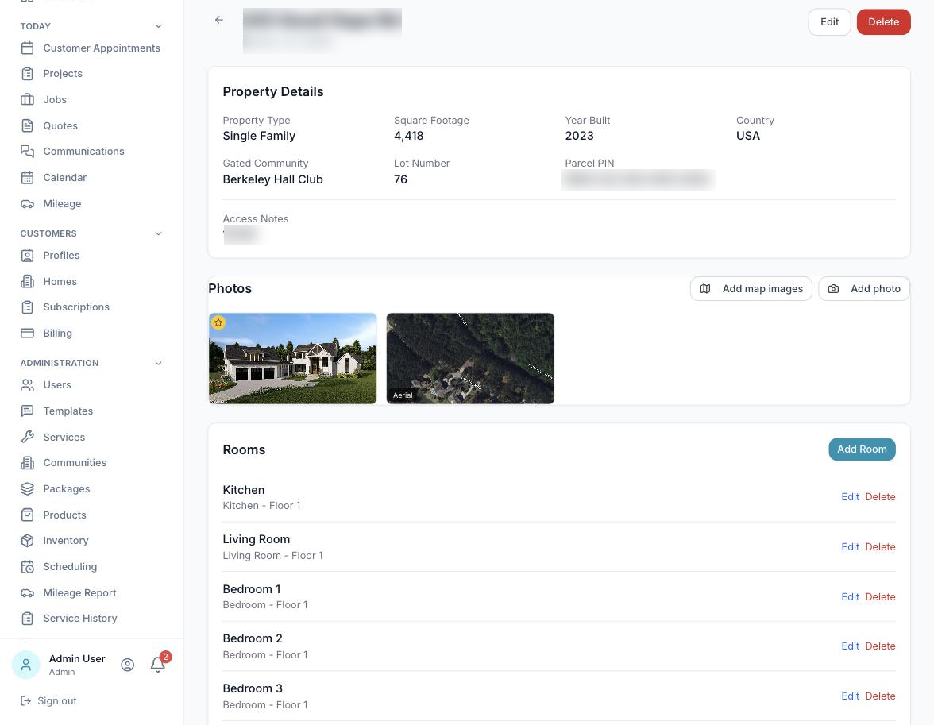
Task: Open notifications bell with red badge
Action: 158,664
